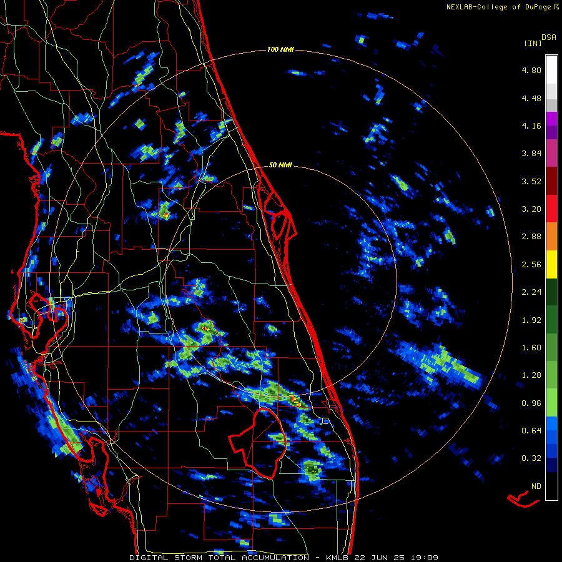The height and width of the screenshot is (562, 562).
Task: Click the 1.92 legend value
Action: point(531,320)
